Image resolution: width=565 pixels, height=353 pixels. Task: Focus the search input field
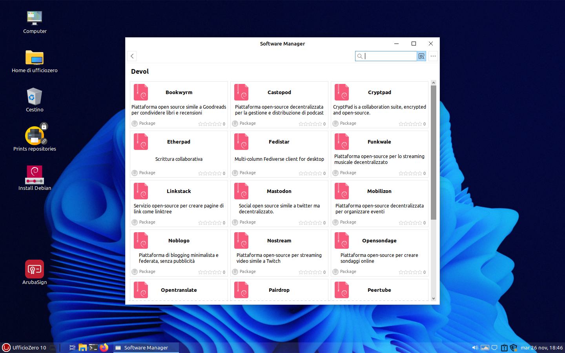pyautogui.click(x=386, y=56)
